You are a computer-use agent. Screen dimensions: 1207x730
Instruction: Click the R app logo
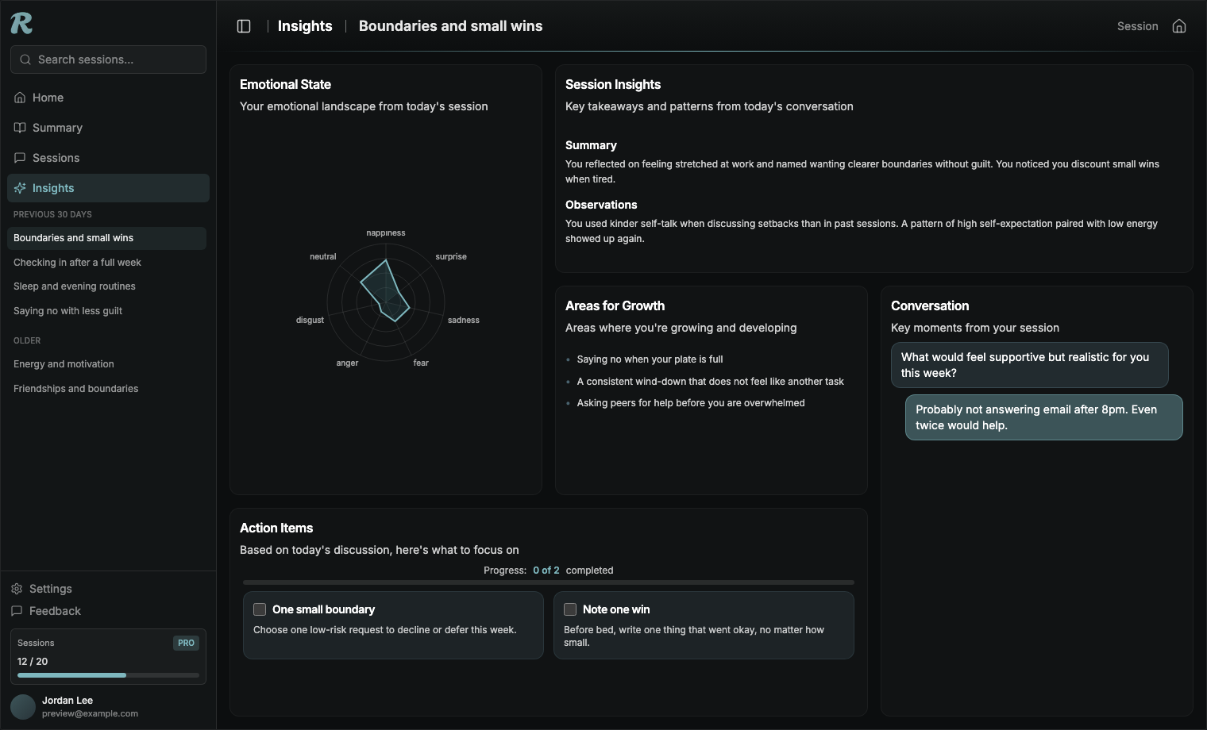click(x=21, y=24)
